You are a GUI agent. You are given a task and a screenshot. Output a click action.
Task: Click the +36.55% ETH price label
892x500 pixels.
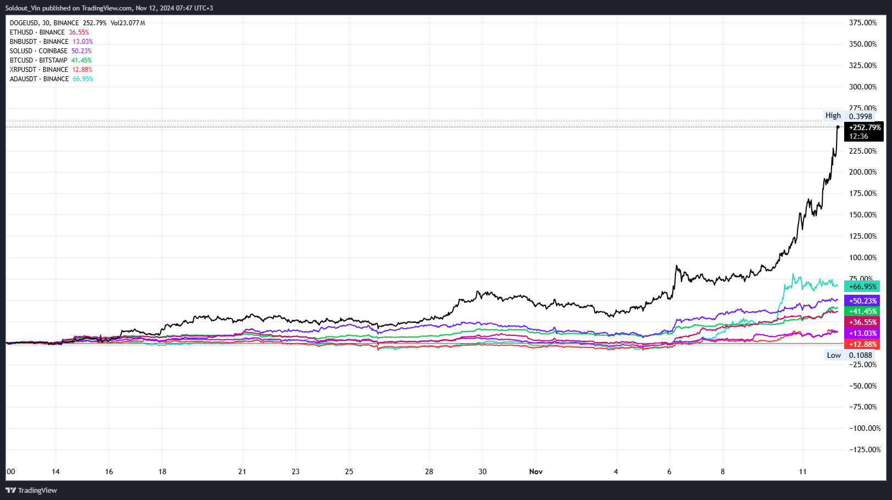click(x=862, y=322)
